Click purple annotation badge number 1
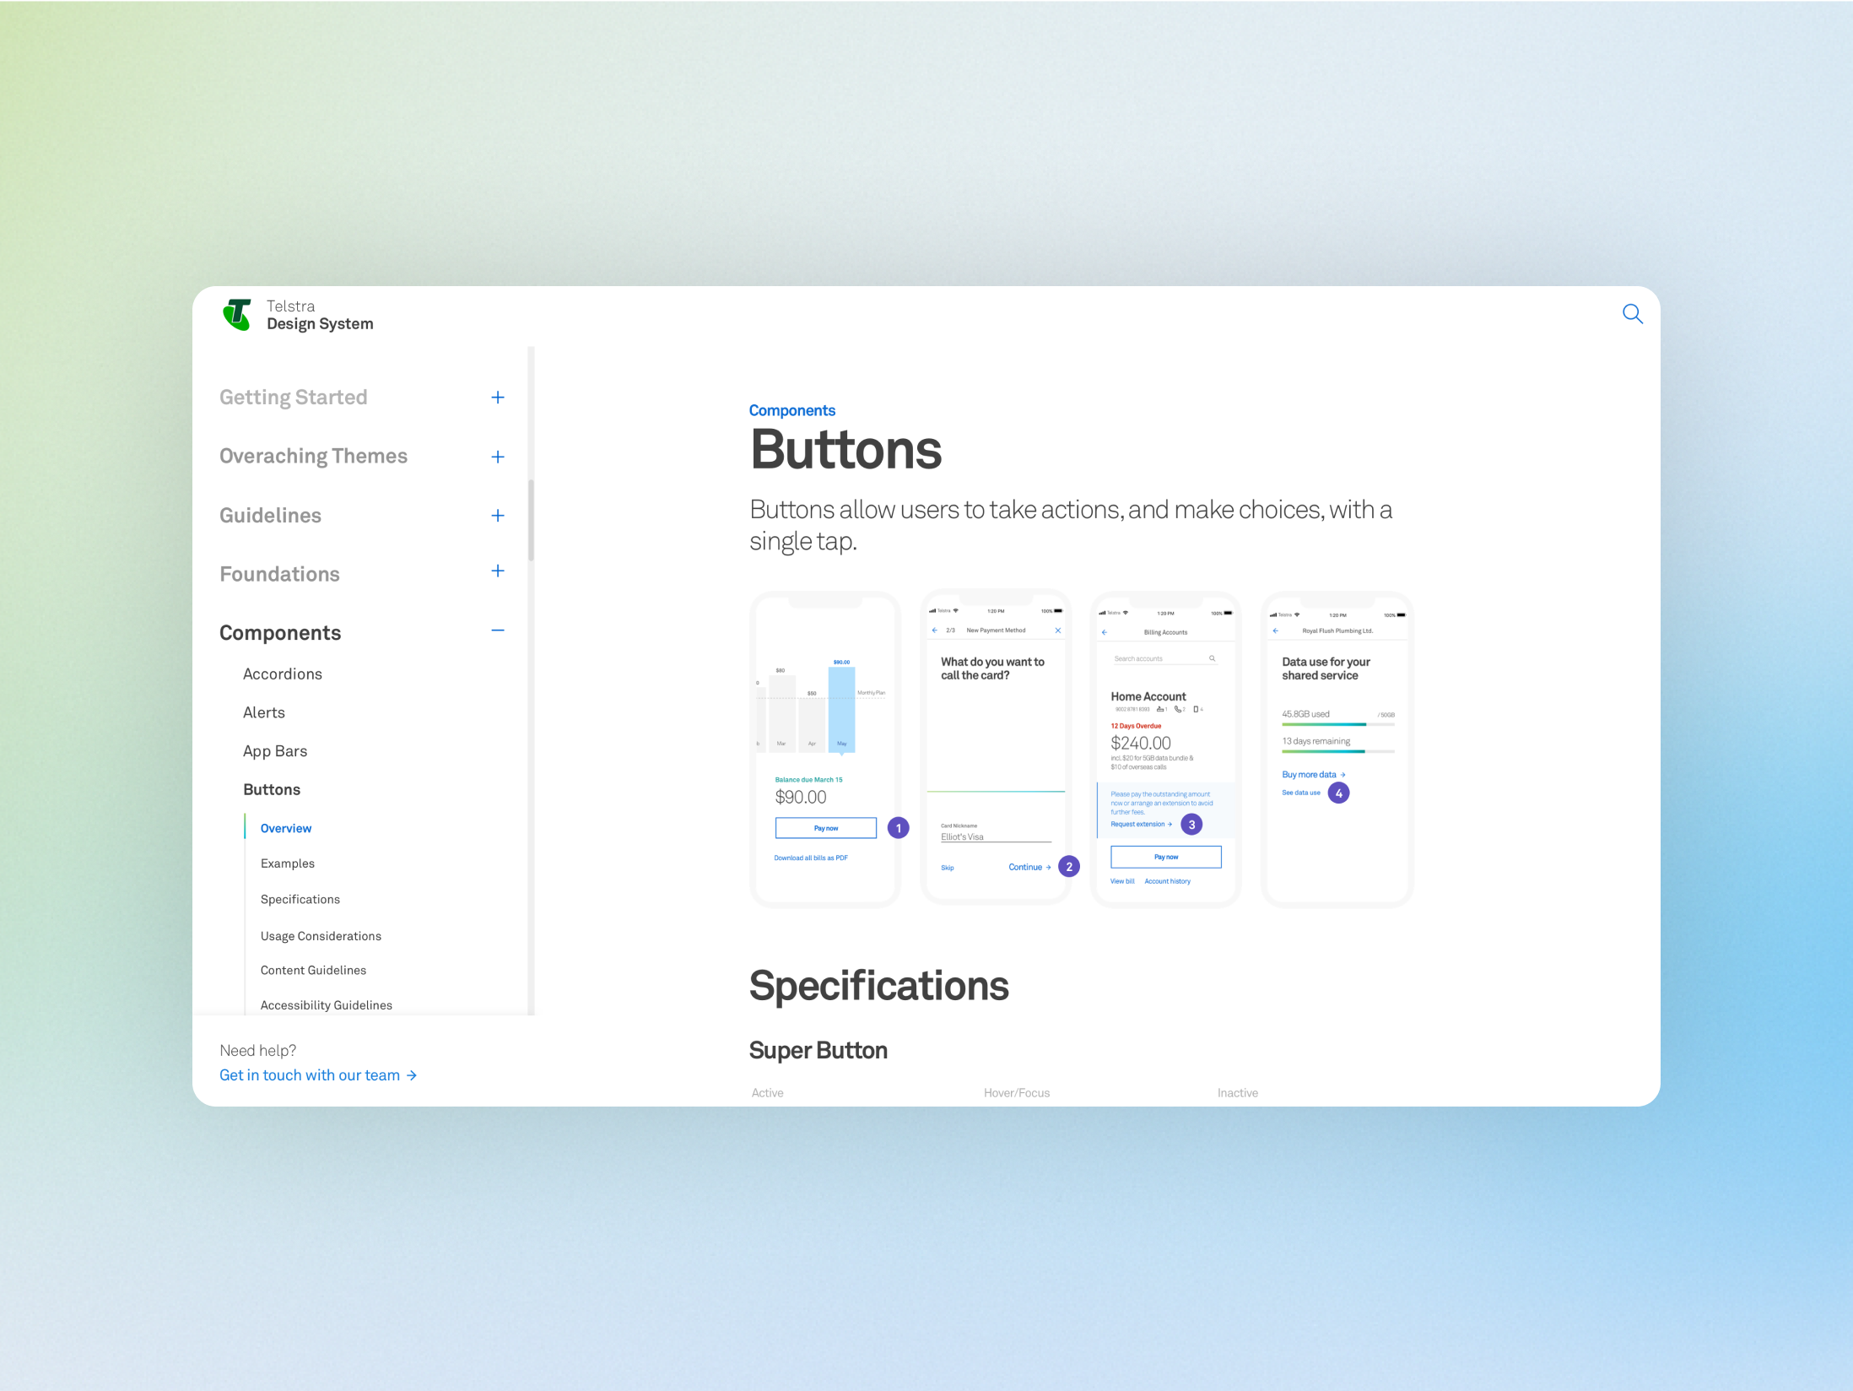Screen dimensions: 1853x1391 coord(899,828)
